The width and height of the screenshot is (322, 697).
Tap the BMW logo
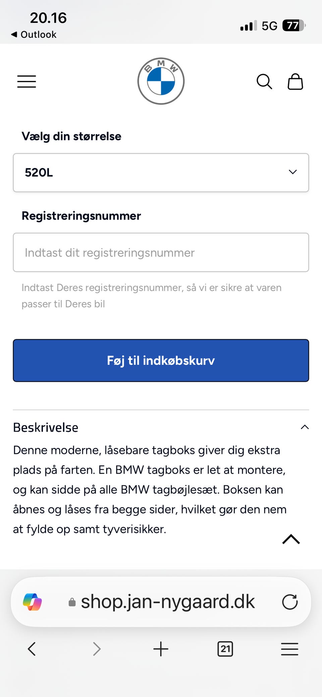[161, 81]
